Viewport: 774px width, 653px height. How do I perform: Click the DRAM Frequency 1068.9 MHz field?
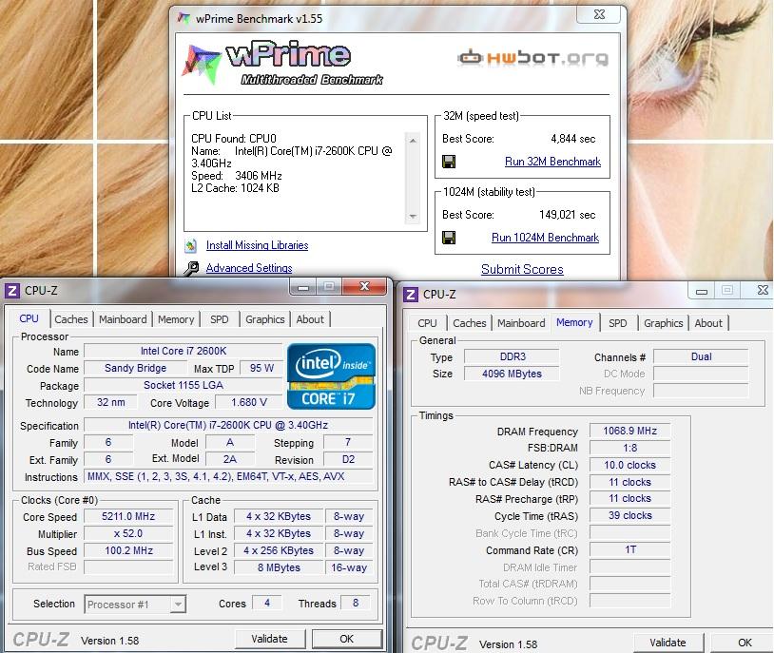pyautogui.click(x=629, y=431)
